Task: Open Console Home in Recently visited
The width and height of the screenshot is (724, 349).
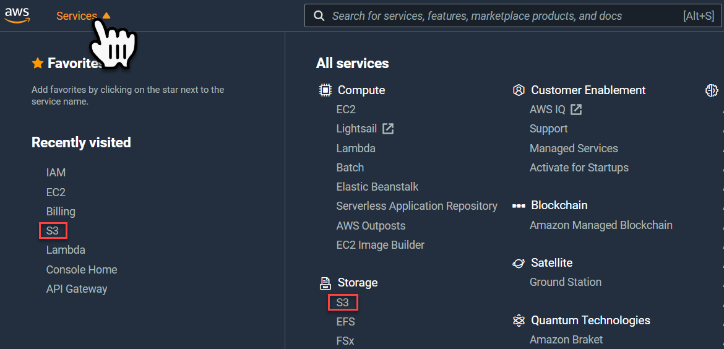Action: 82,270
